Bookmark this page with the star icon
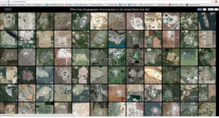Screen dimensions: 219x118 pos(212,2)
